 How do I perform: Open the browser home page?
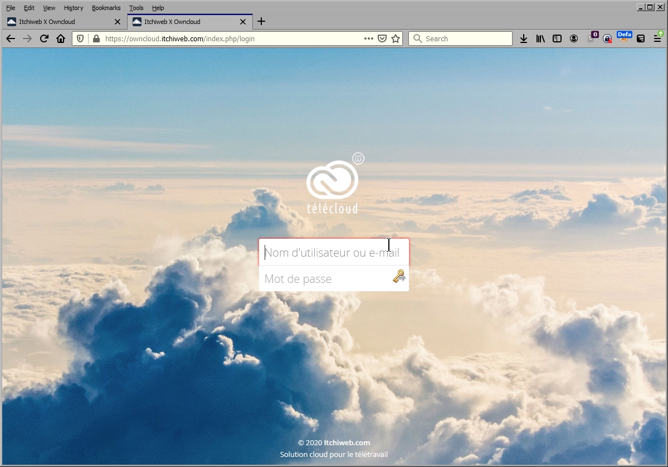[61, 39]
